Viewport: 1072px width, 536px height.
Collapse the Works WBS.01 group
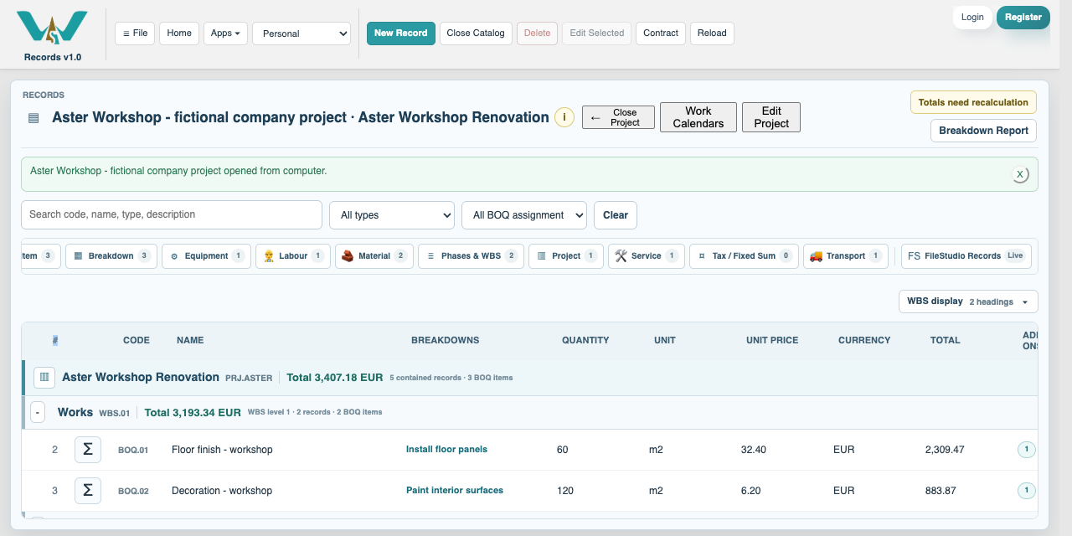[x=38, y=413]
